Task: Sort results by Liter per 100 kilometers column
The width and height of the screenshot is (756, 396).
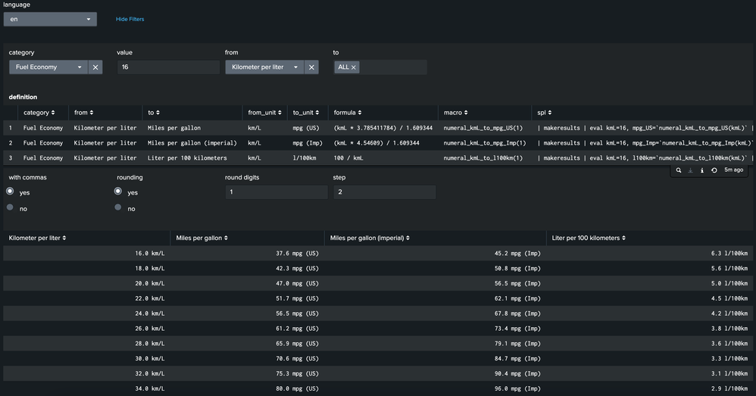Action: pos(589,238)
